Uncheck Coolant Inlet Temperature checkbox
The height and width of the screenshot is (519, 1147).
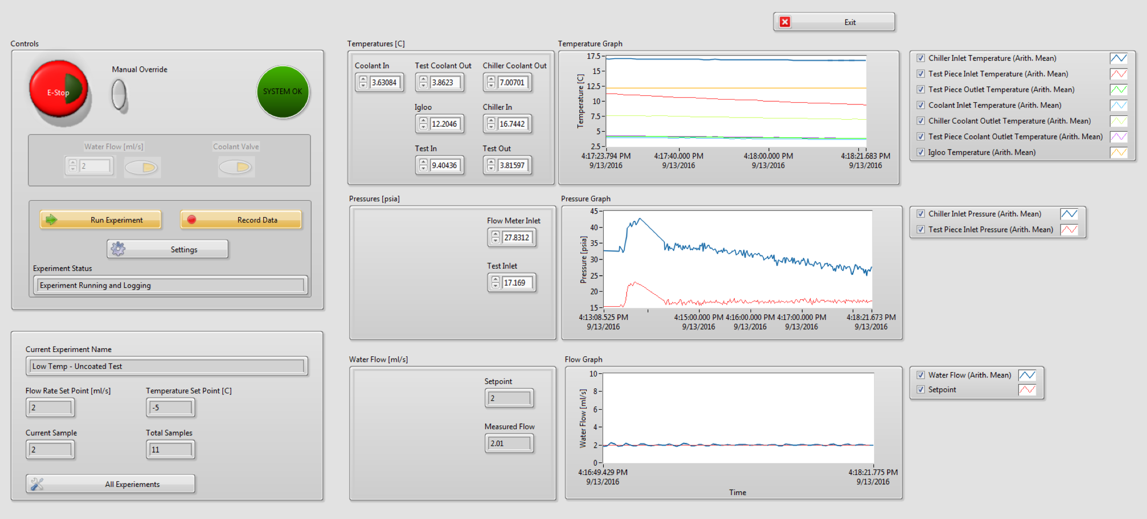point(921,105)
